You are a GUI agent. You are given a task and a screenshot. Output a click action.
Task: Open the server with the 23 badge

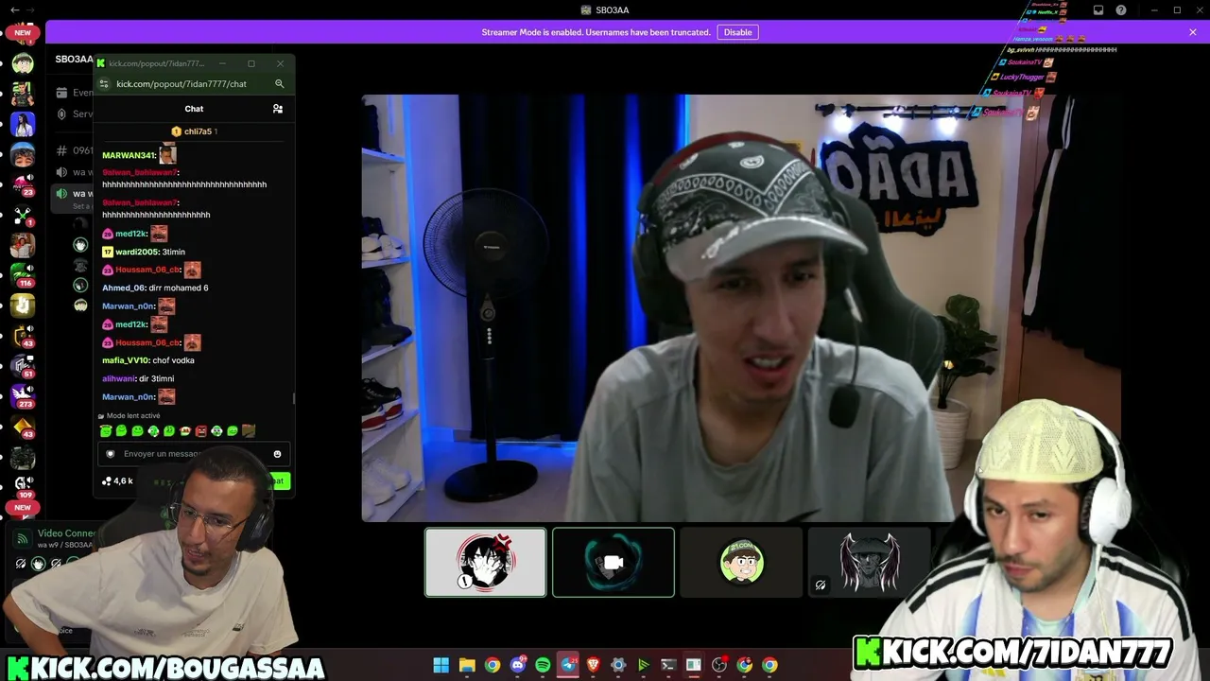click(23, 183)
